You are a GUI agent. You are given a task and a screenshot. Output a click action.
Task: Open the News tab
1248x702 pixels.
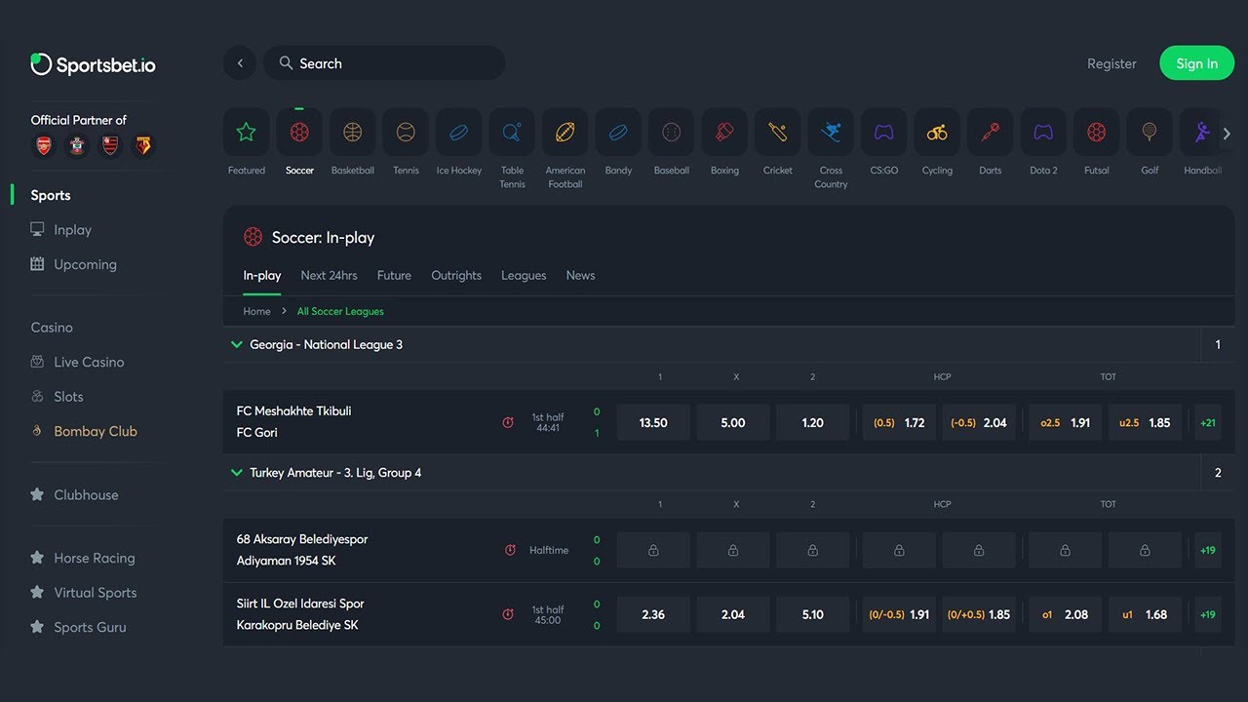[x=580, y=276]
